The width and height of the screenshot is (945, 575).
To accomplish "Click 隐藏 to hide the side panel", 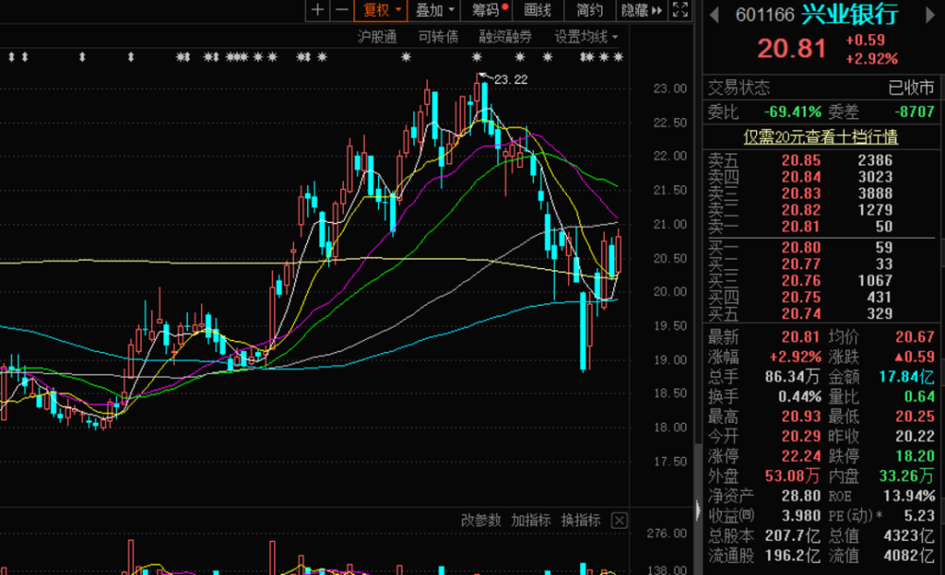I will (642, 10).
